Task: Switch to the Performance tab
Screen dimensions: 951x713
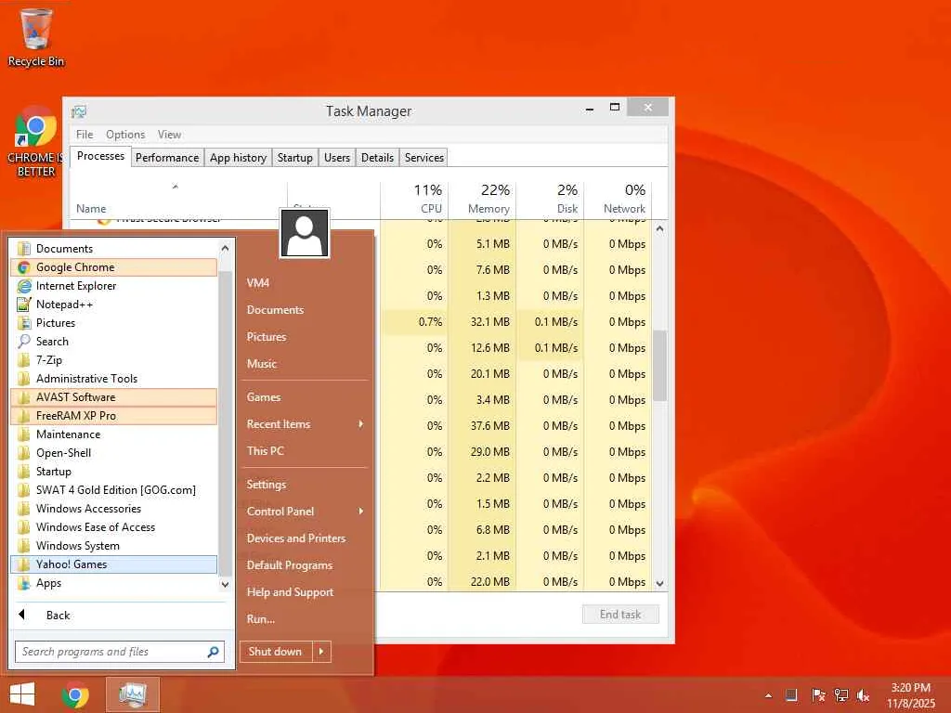Action: pos(167,158)
